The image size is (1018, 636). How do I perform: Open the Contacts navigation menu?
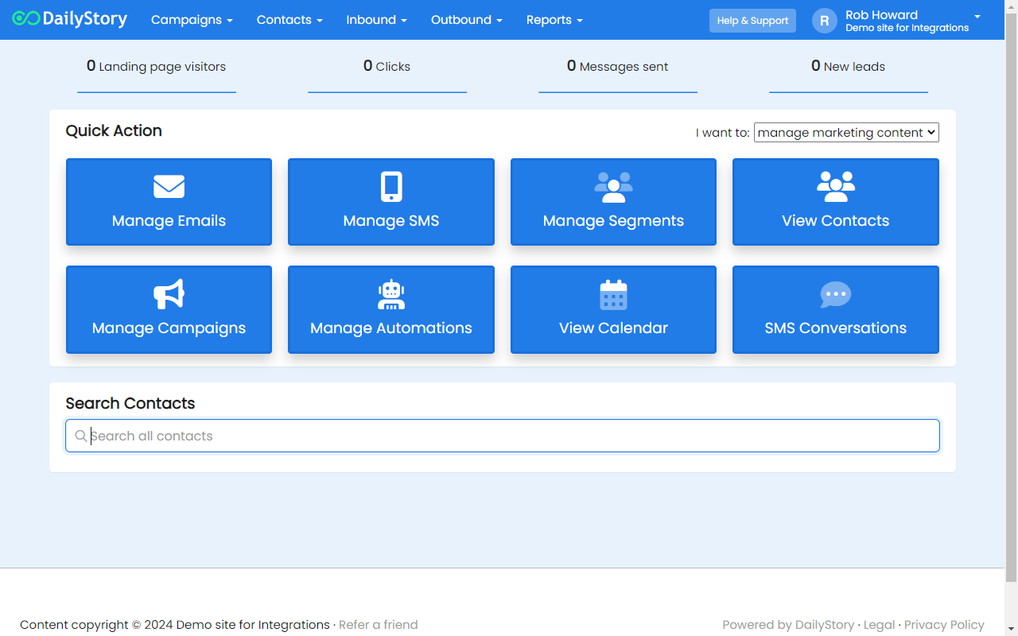tap(289, 20)
